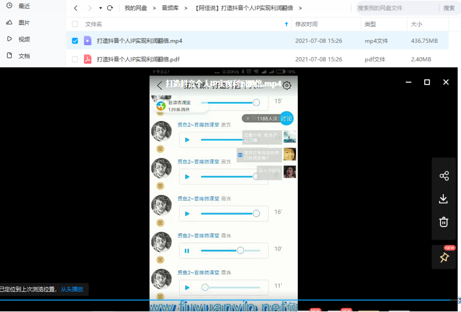Select the file name 打造抖音个人IP实现利润翻倍.pdf
Viewport: 461px width, 312px height.
point(138,59)
